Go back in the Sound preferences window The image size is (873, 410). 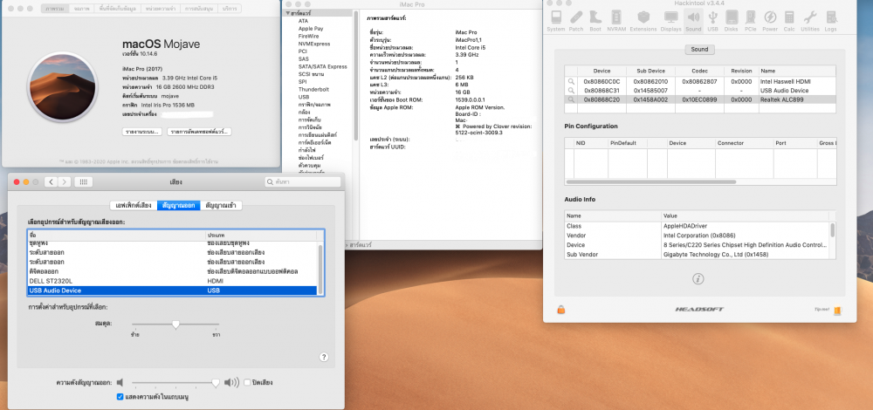click(x=52, y=182)
